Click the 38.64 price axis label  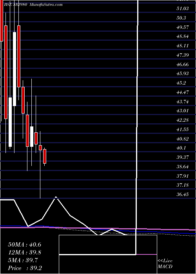click(183, 166)
